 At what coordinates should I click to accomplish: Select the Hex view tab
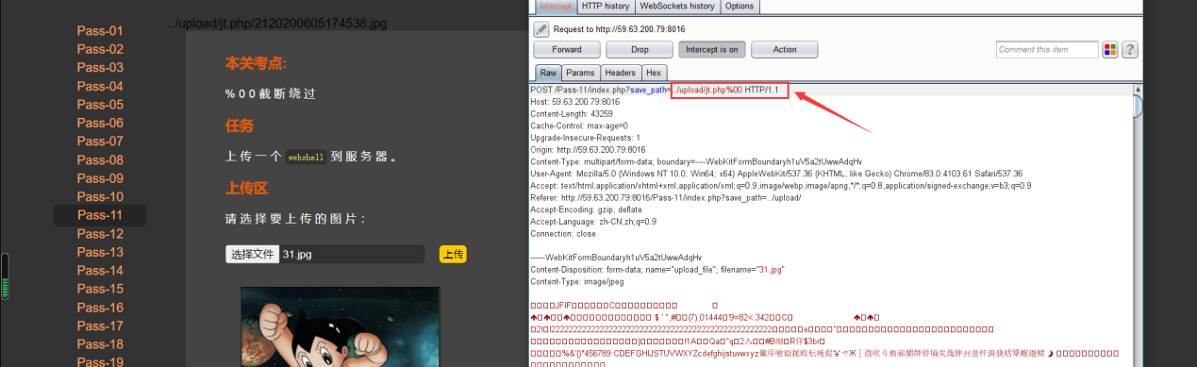click(654, 73)
